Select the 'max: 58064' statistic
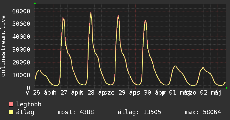Image resolution: width=230 pixels, height=120 pixels. tap(203, 112)
